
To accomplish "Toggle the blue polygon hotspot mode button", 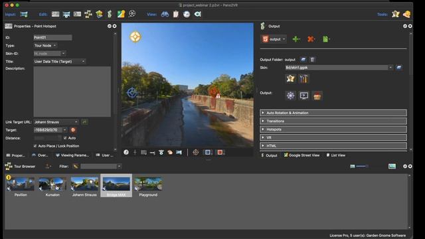I will coord(207,152).
